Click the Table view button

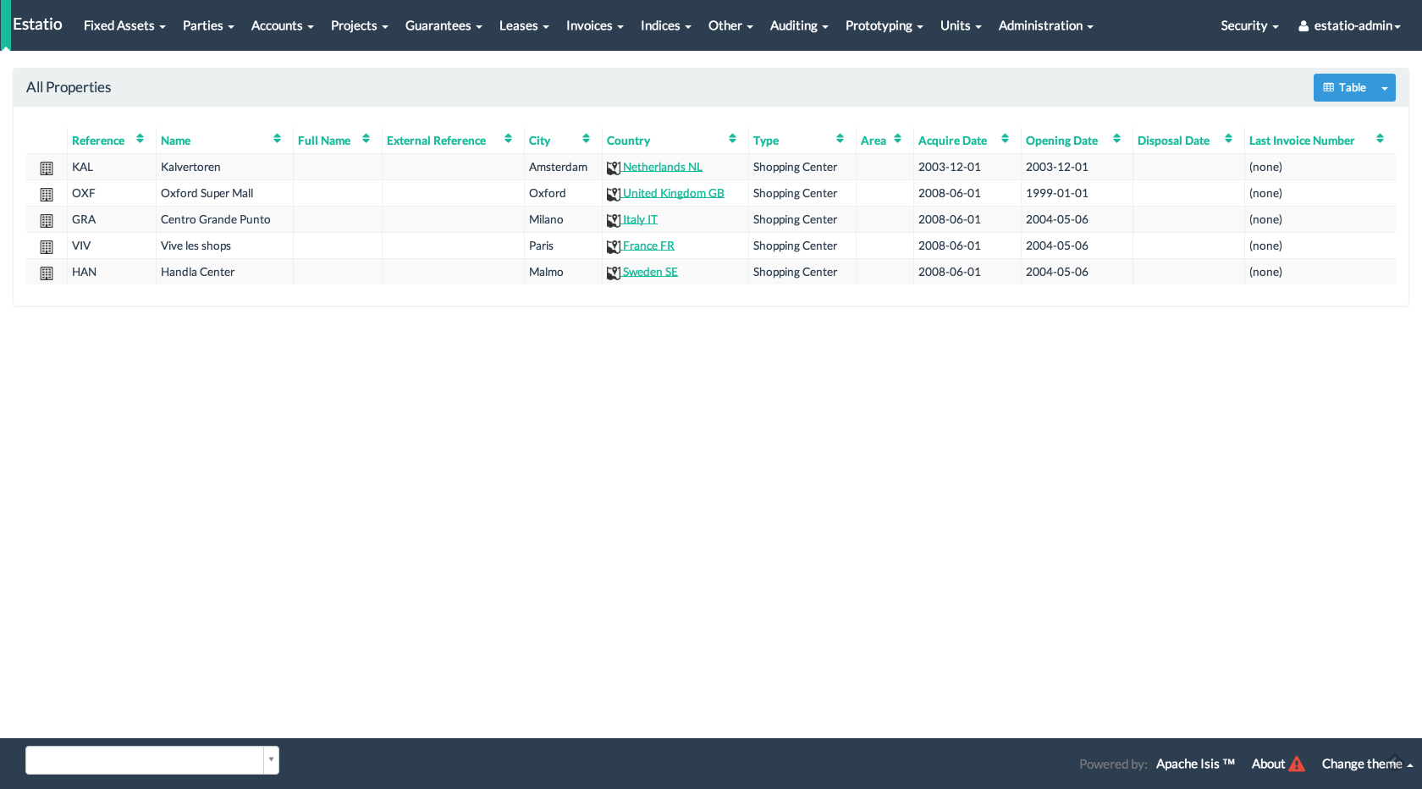(x=1344, y=88)
